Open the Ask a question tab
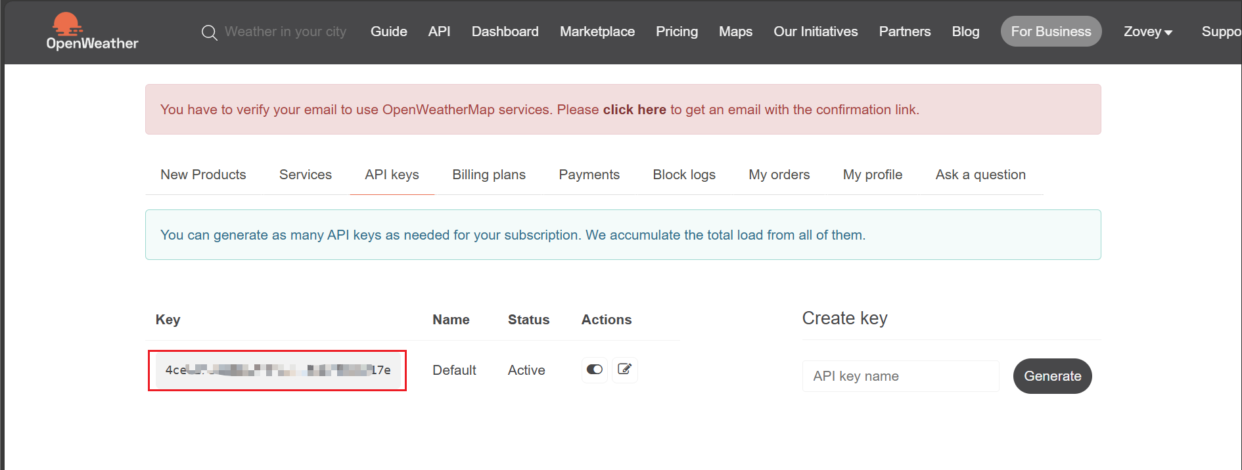 pyautogui.click(x=980, y=175)
